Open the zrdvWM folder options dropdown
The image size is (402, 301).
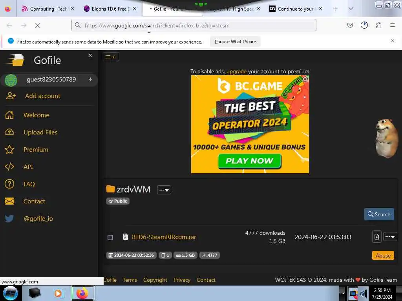pyautogui.click(x=164, y=190)
